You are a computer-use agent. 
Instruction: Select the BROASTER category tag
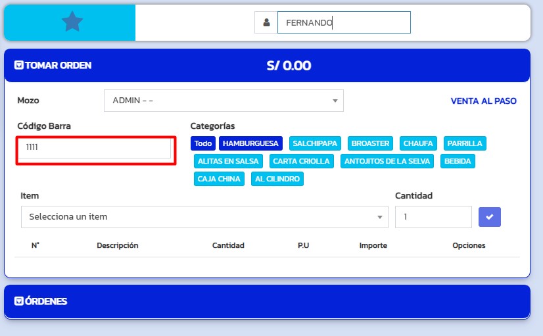(370, 143)
